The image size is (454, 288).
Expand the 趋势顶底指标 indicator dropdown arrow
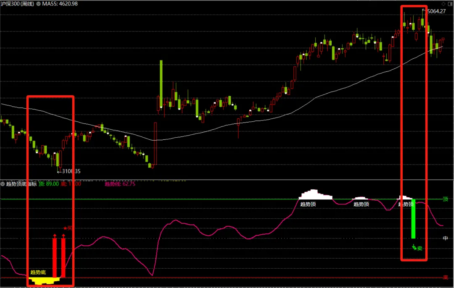[3, 184]
